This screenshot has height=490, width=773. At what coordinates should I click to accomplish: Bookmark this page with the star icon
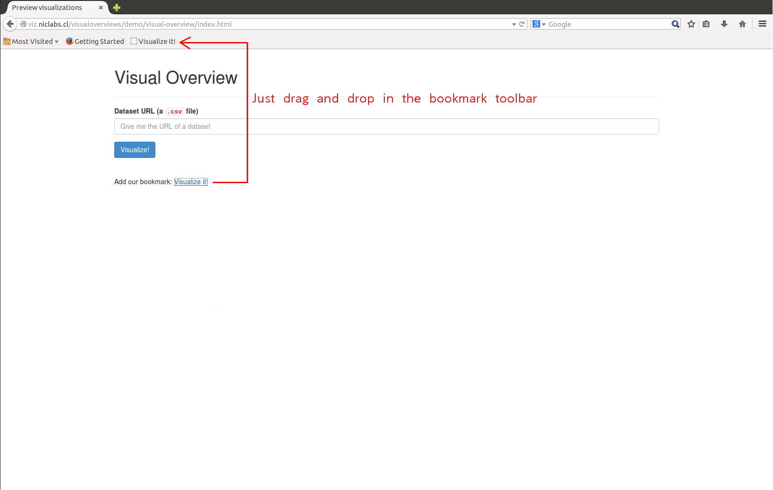[x=691, y=24]
